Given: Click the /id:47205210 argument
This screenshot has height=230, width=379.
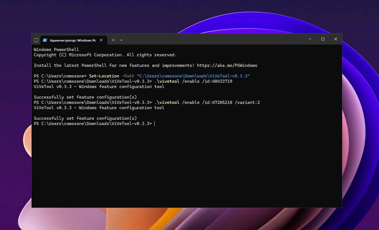Looking at the screenshot, I should [217, 102].
